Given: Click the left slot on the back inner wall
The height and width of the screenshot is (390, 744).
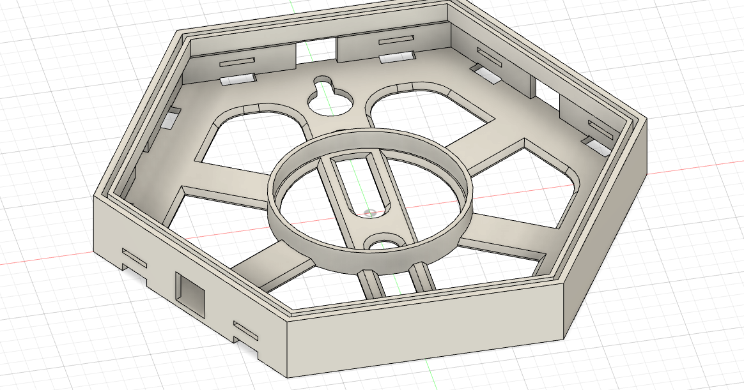Looking at the screenshot, I should (237, 62).
